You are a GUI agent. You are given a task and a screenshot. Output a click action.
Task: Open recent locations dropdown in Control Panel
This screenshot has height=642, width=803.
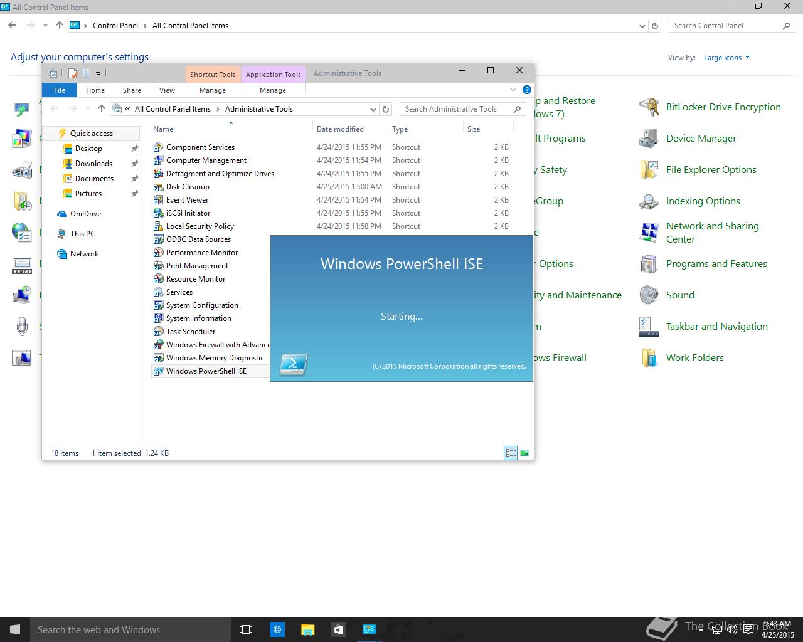pyautogui.click(x=45, y=26)
